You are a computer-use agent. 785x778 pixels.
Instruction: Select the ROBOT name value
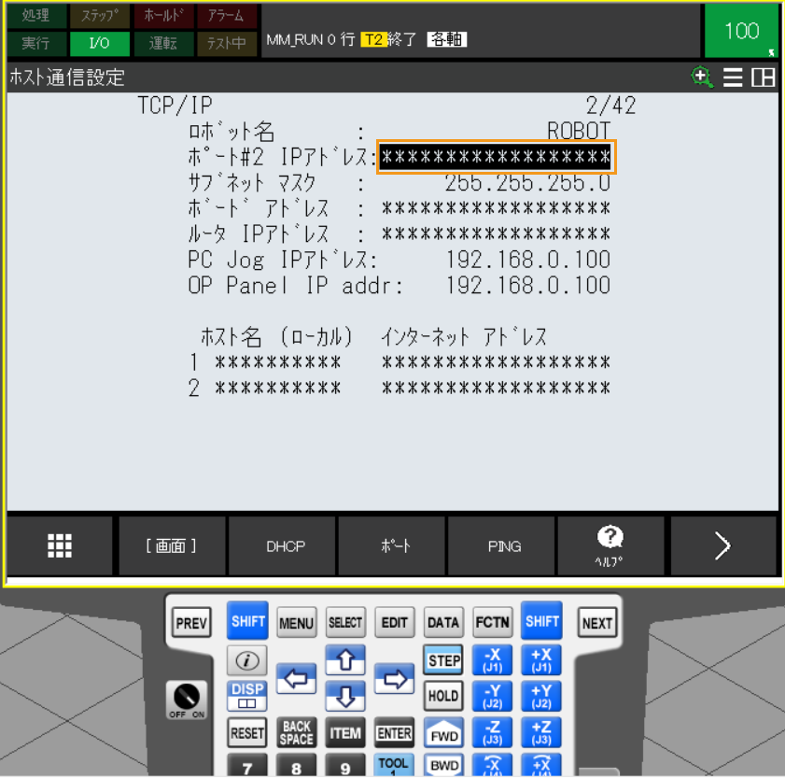[x=578, y=132]
